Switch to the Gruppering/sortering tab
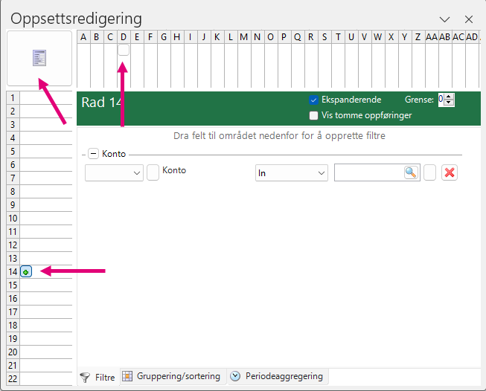 [173, 376]
